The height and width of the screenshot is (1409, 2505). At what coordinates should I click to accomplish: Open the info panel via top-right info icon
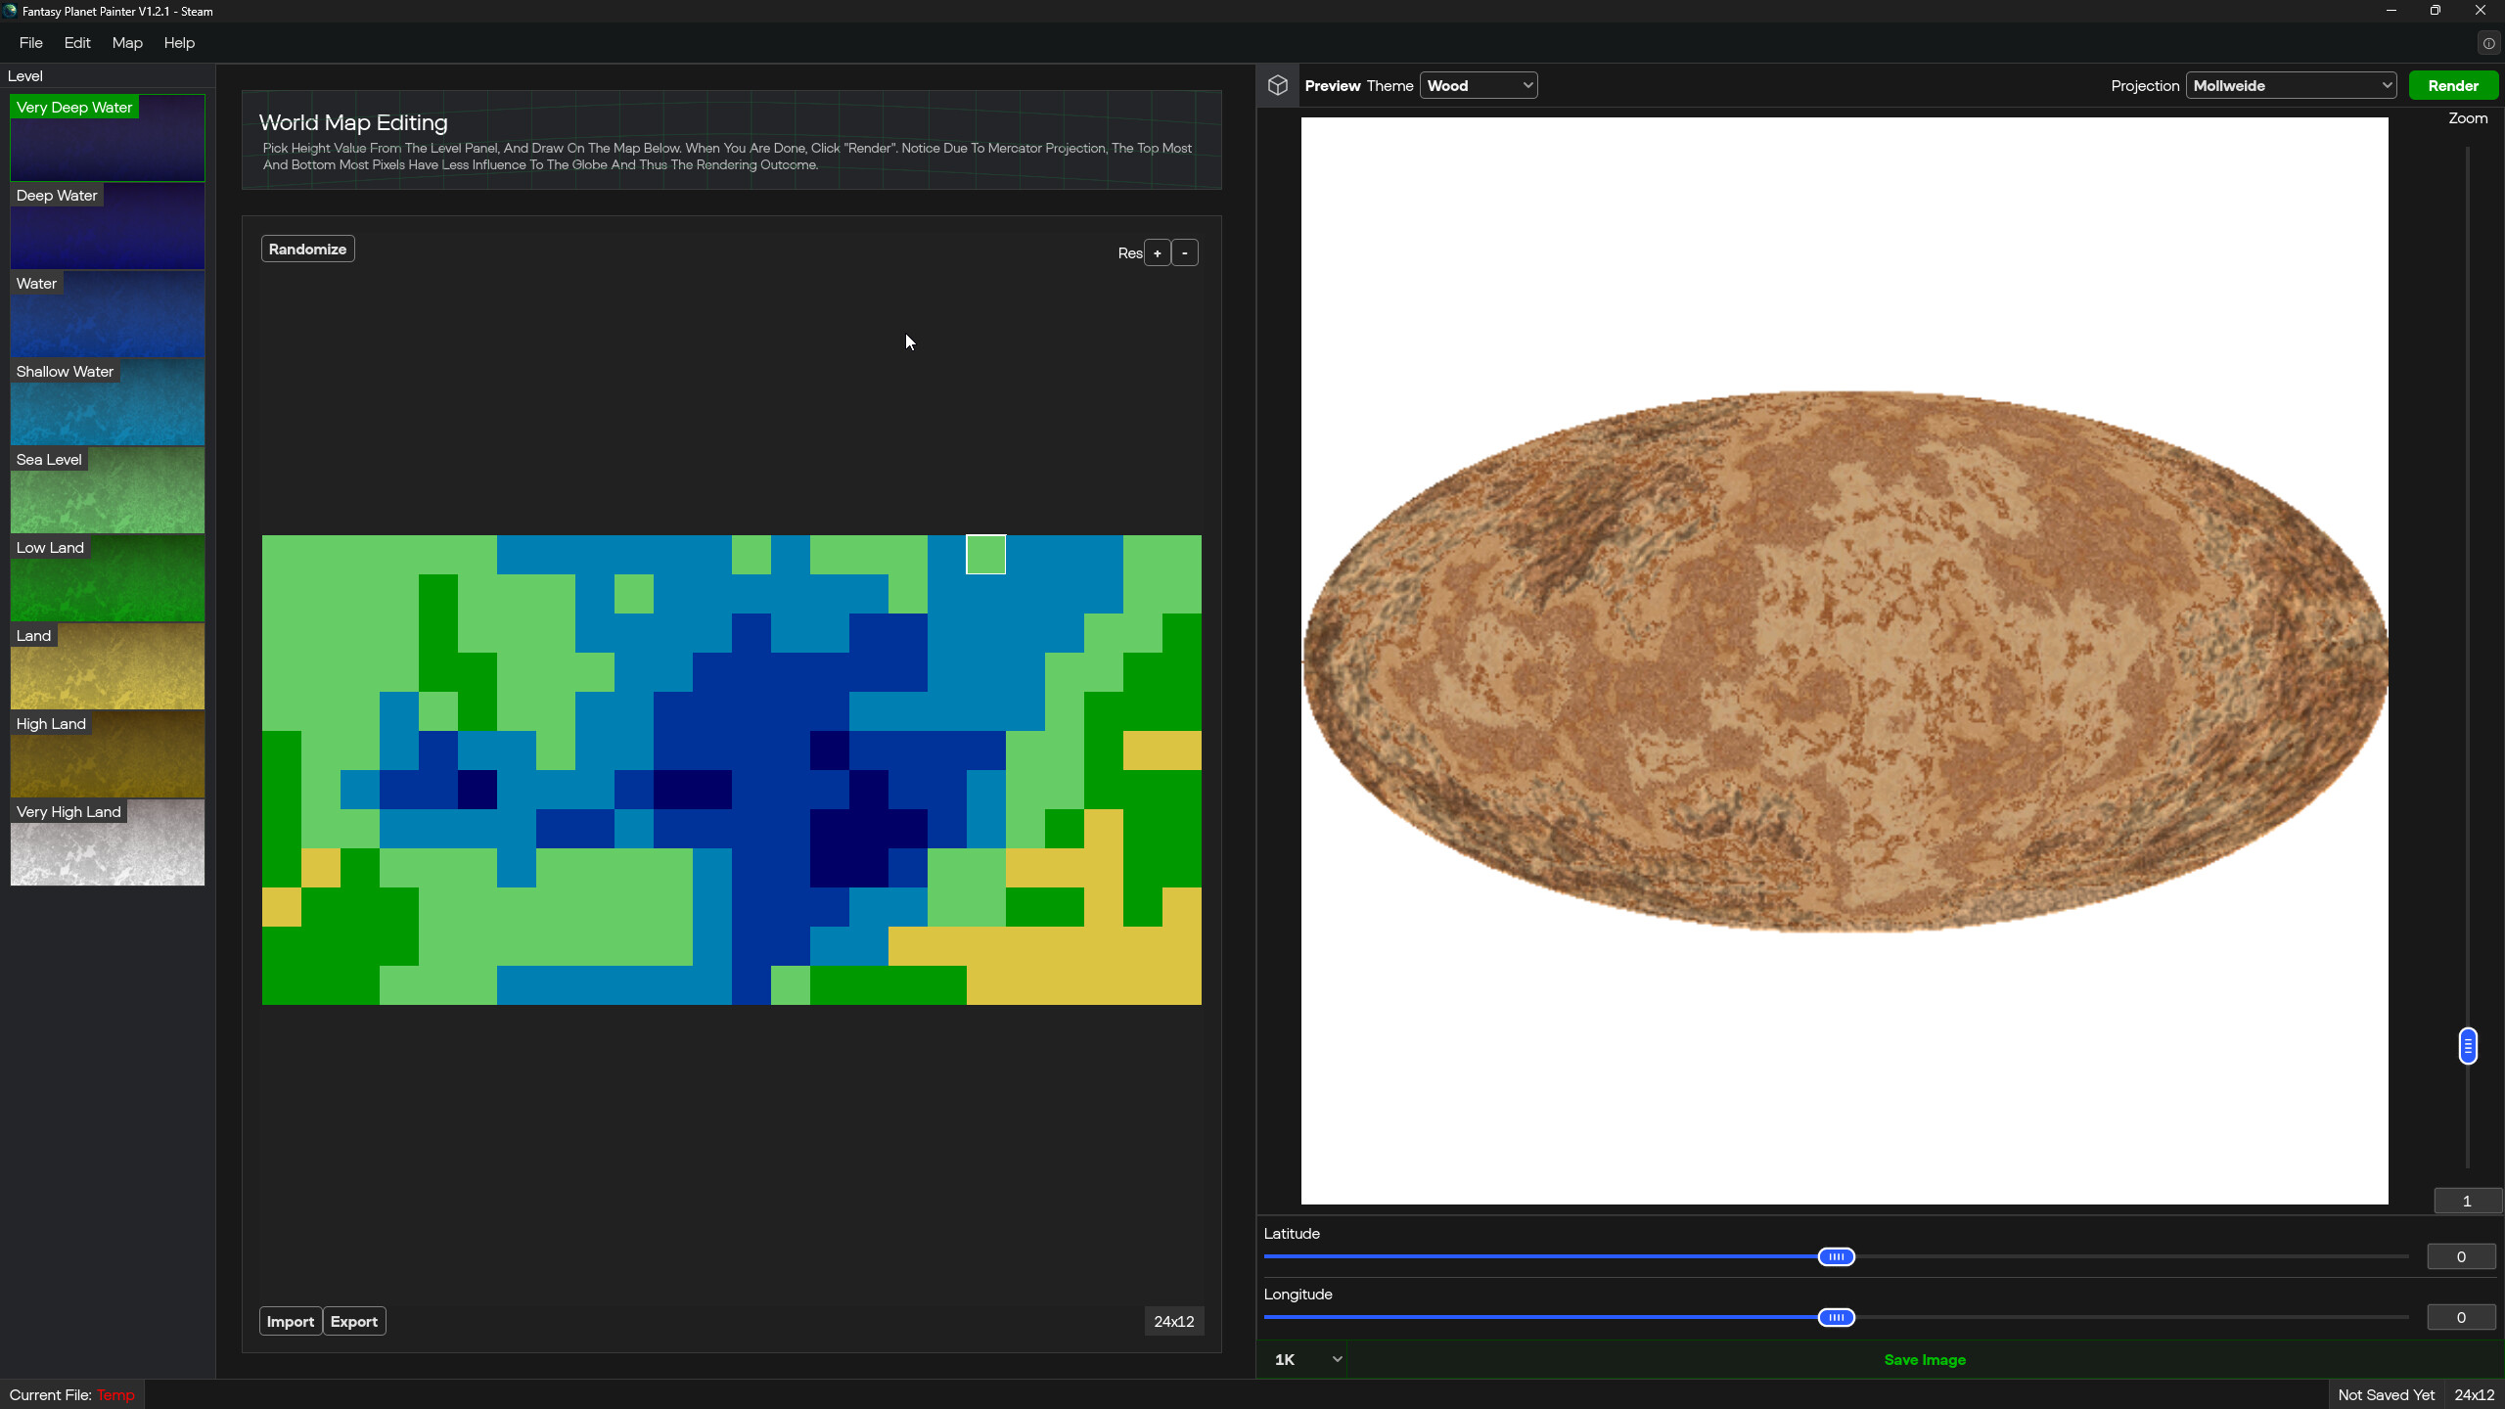(2488, 43)
